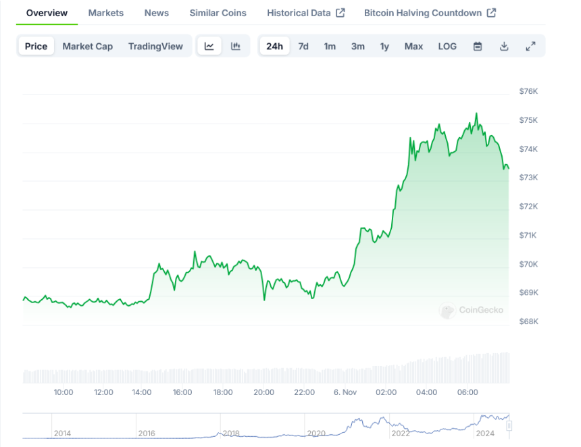Switch chart to TradingView
This screenshot has height=447, width=581.
click(x=155, y=47)
